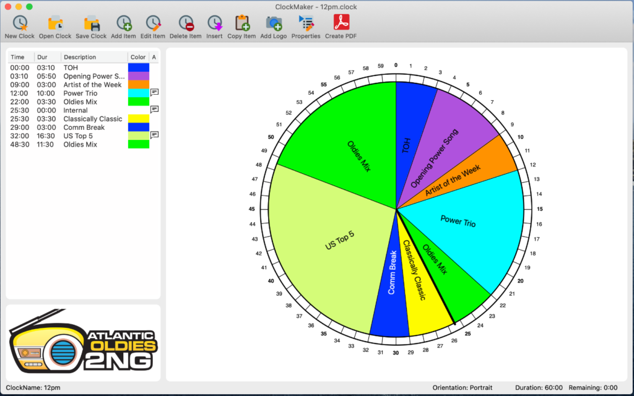Click the Add Logo camera icon
The width and height of the screenshot is (634, 396).
274,23
